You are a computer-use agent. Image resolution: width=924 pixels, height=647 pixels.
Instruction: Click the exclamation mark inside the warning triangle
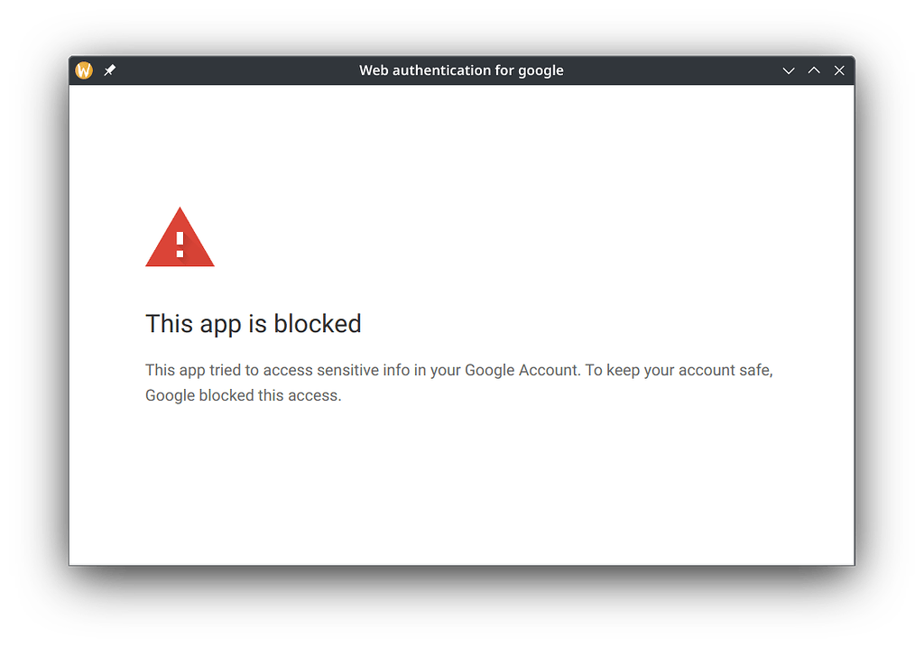[x=180, y=244]
